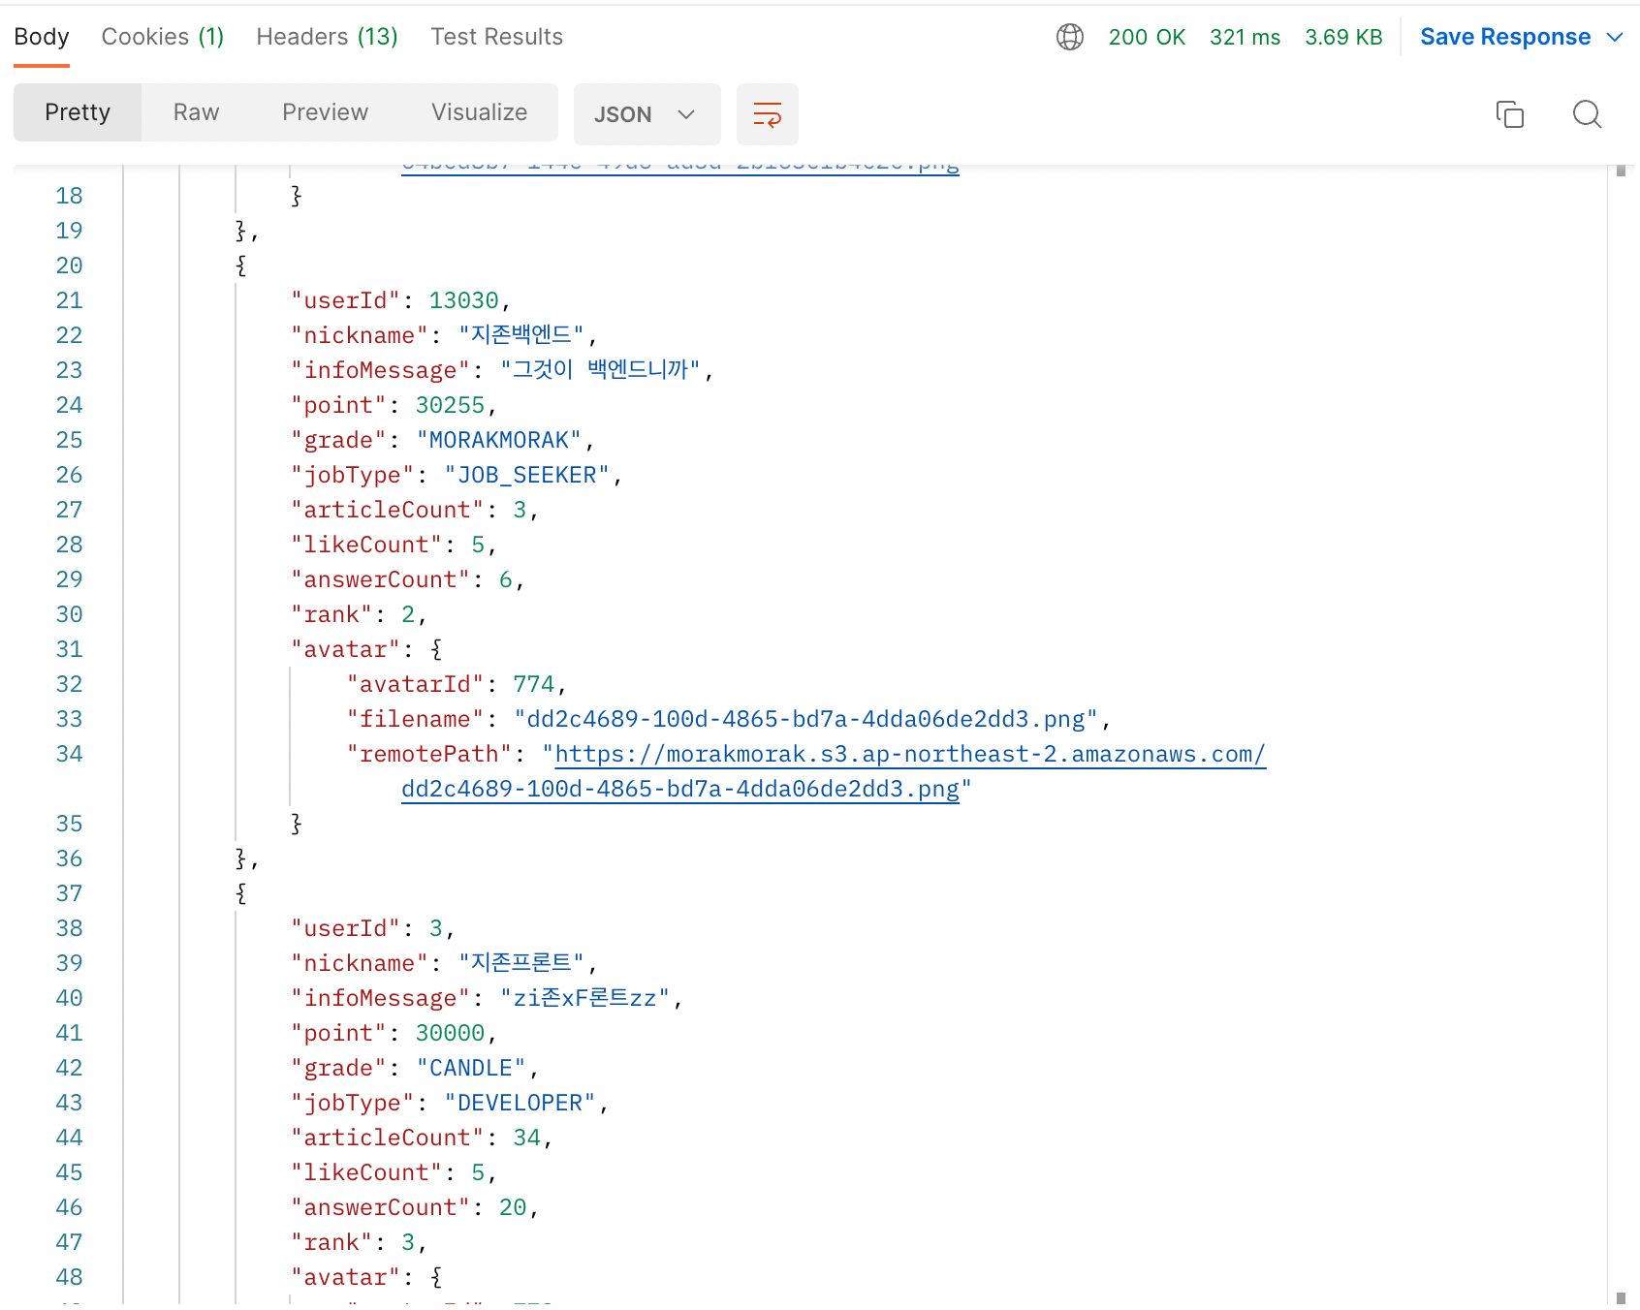
Task: Click line number 21 in gutter
Action: coord(69,300)
